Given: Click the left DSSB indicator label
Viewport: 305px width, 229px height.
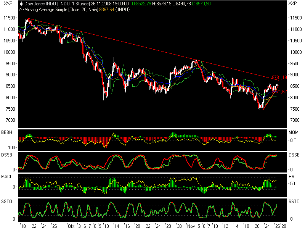Looking at the screenshot, I should coord(6,155).
